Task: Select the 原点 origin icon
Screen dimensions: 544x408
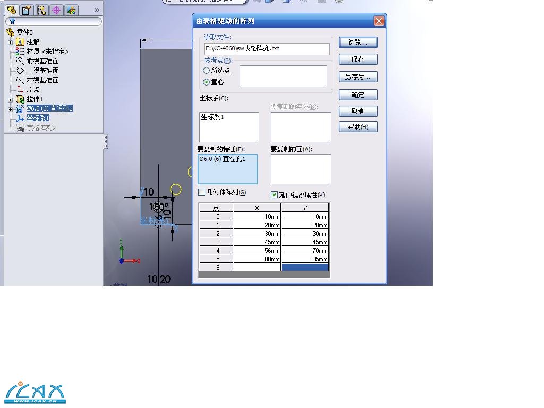Action: 20,89
